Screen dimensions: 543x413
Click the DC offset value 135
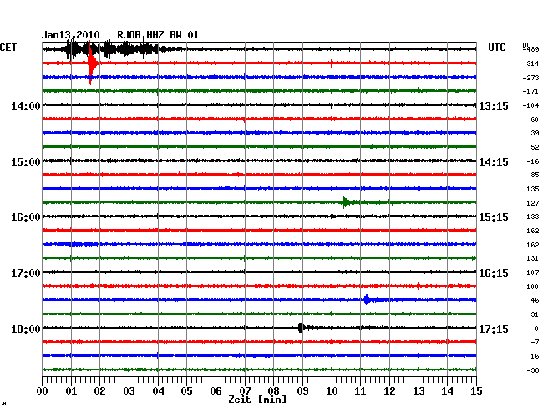coord(533,189)
